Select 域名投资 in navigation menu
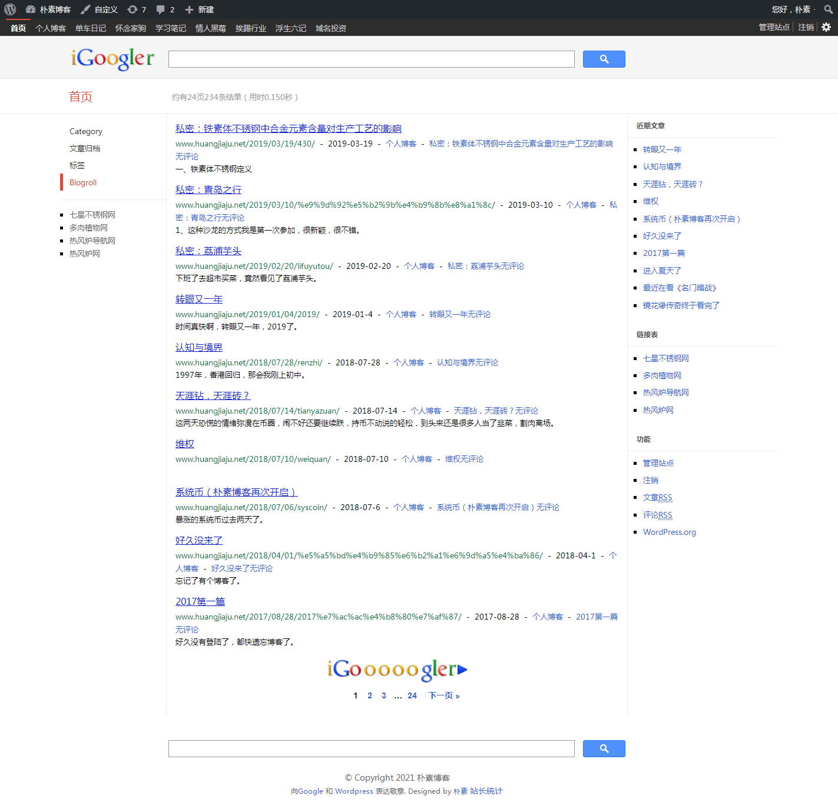This screenshot has height=809, width=838. (330, 28)
